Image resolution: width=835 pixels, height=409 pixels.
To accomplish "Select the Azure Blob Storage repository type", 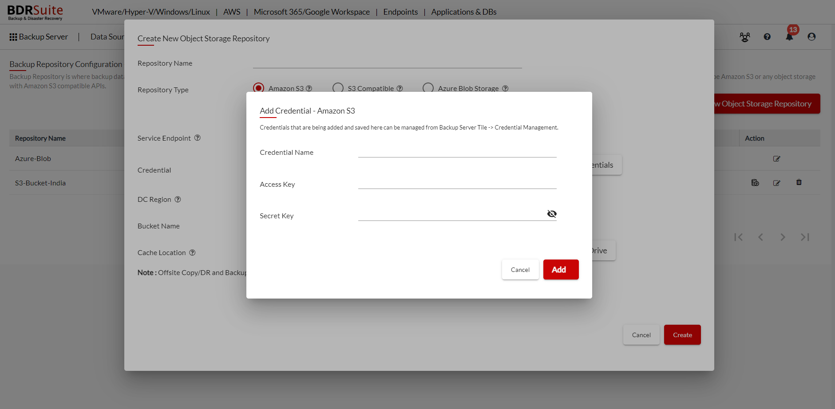I will coord(428,88).
